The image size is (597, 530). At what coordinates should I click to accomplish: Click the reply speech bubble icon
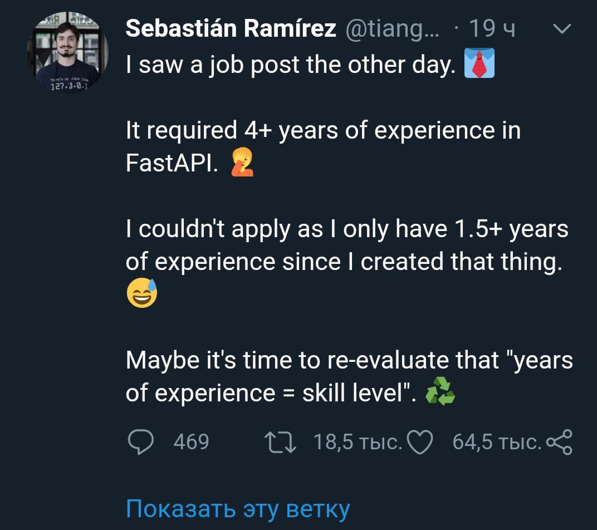click(140, 442)
